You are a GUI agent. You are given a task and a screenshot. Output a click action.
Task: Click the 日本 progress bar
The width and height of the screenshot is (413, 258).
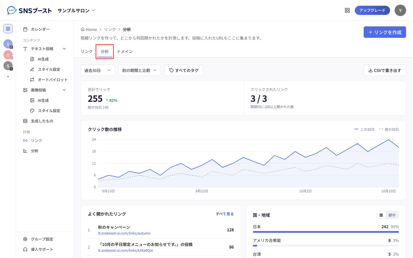(x=326, y=232)
